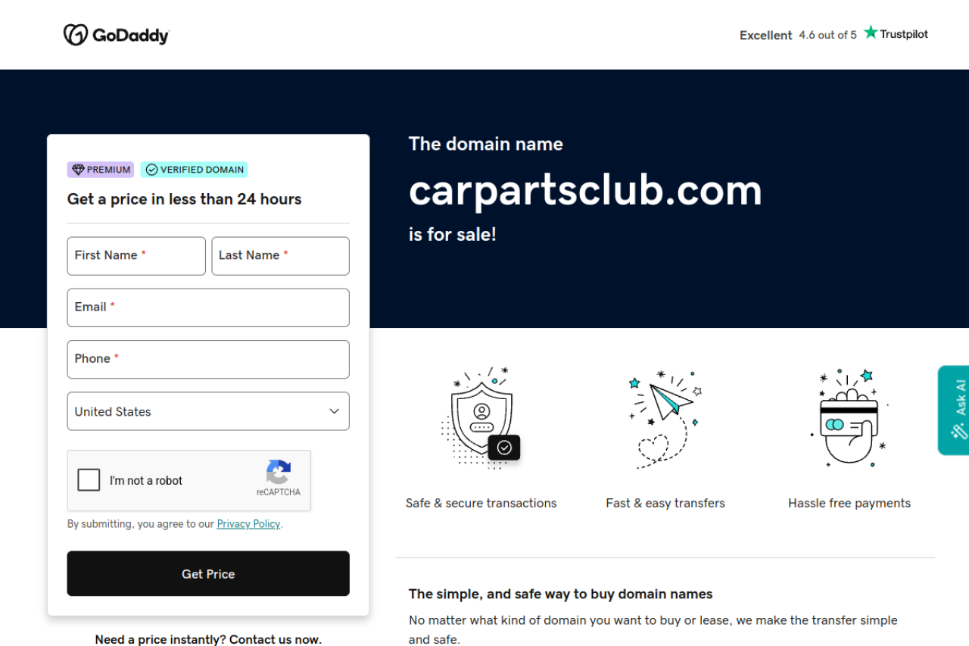Click the paper plane transfers icon
The width and height of the screenshot is (969, 646).
coord(665,418)
